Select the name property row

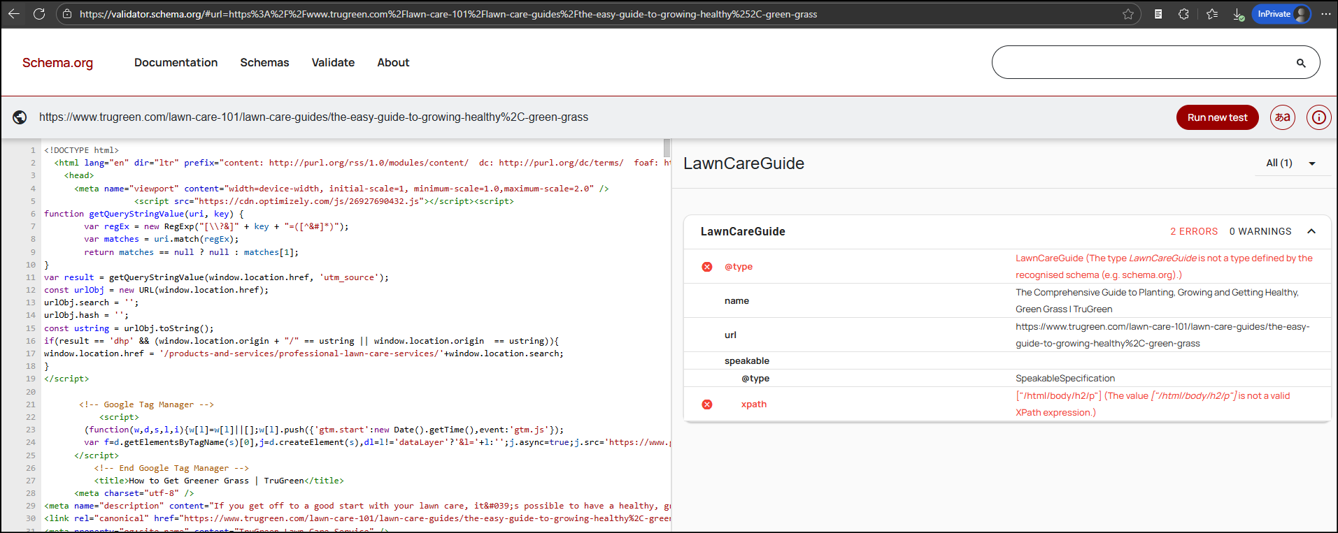[1007, 301]
